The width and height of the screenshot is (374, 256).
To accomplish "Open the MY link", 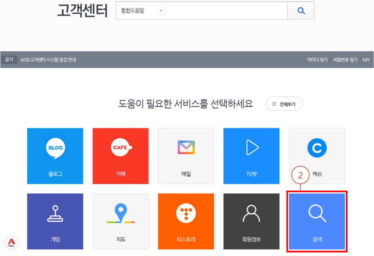I will [x=366, y=60].
